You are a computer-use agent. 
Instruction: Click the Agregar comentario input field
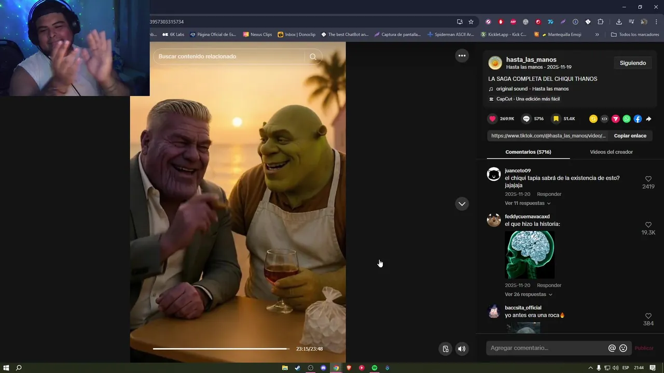547,348
